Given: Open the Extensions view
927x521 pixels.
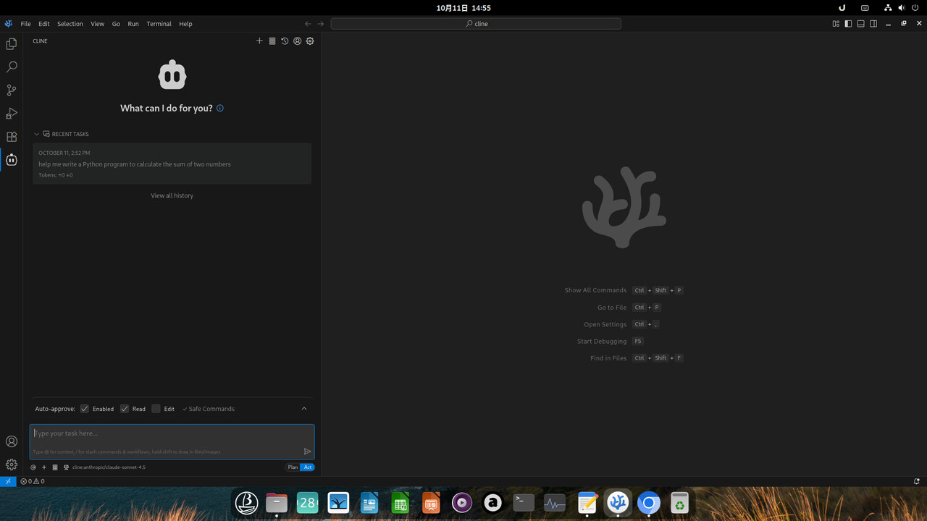Looking at the screenshot, I should pos(12,137).
